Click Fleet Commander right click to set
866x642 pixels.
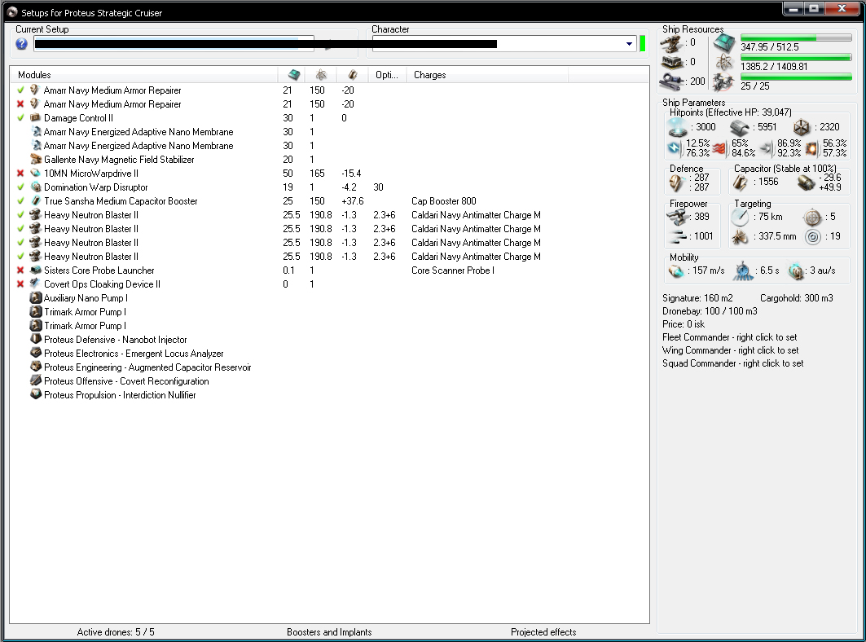tap(730, 337)
